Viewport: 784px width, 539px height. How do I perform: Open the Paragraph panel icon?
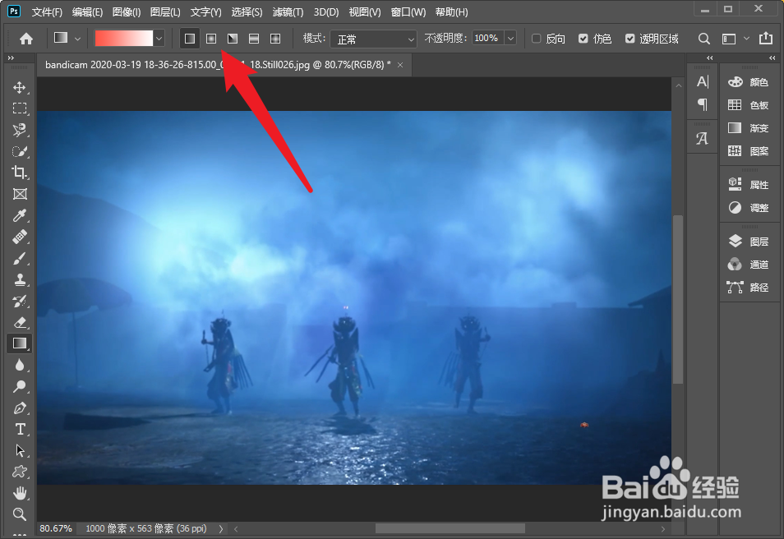point(703,104)
